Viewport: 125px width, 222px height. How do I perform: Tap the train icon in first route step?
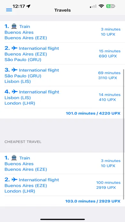(14, 26)
